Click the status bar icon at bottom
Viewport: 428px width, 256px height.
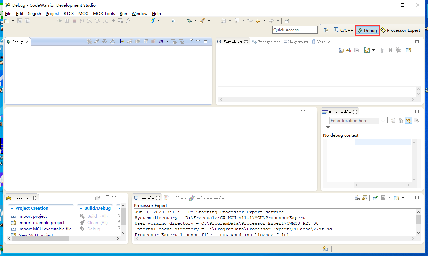click(326, 249)
